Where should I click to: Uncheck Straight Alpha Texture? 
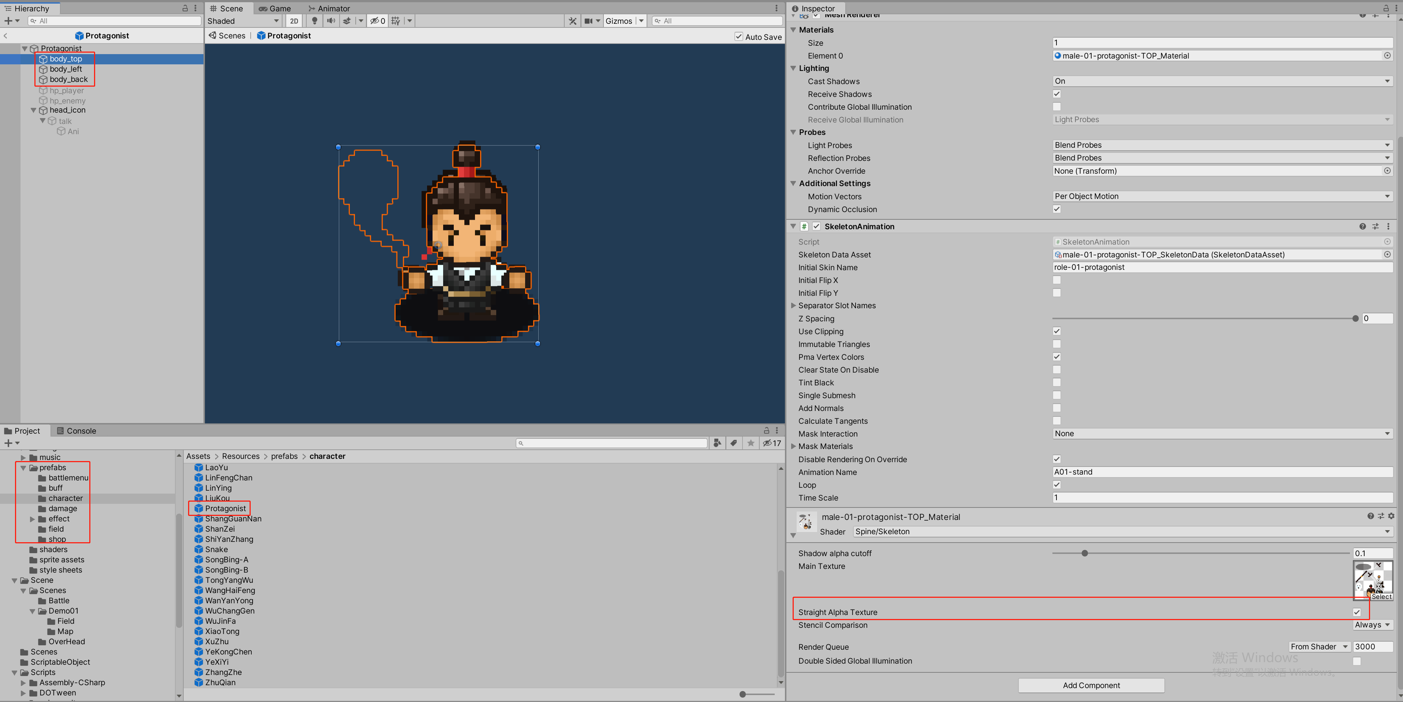point(1357,612)
